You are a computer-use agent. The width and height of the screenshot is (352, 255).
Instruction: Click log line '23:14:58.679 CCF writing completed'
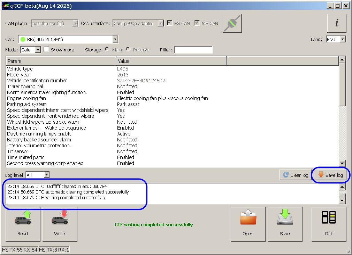click(56, 198)
